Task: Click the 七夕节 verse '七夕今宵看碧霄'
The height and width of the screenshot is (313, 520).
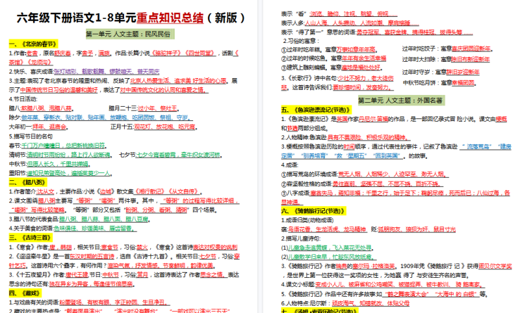Action: pyautogui.click(x=157, y=155)
